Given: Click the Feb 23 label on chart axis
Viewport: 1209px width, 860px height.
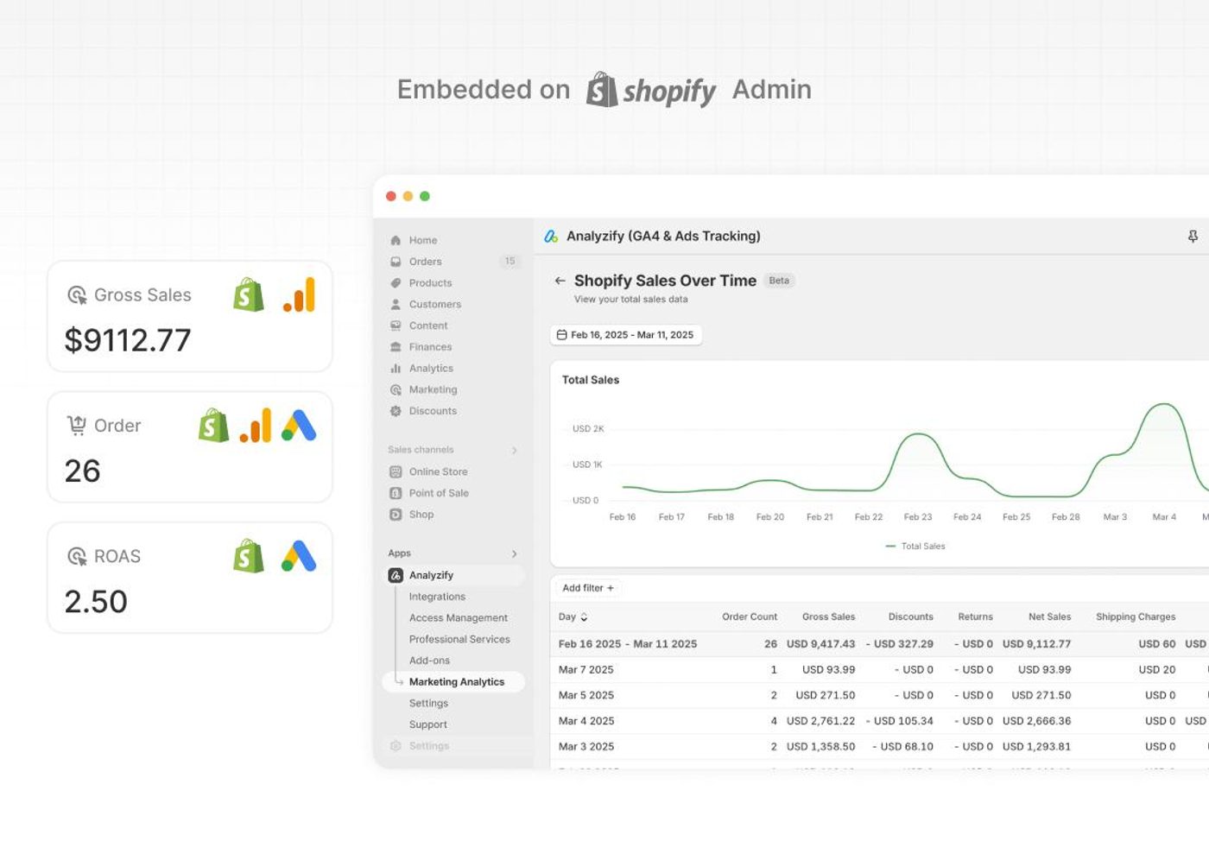Looking at the screenshot, I should (x=917, y=517).
